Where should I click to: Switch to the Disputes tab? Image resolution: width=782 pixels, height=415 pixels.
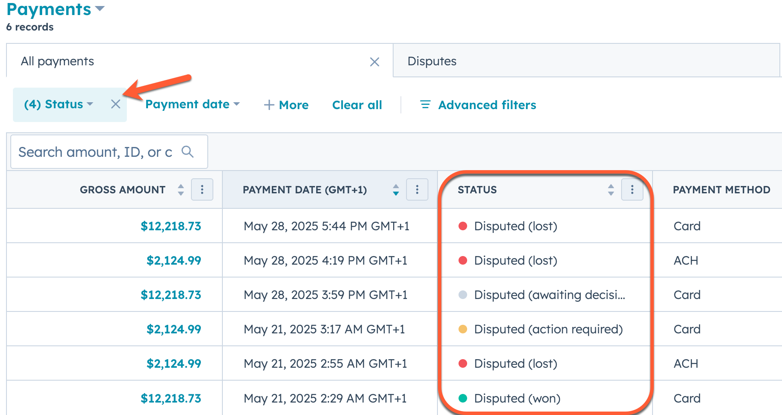(x=432, y=61)
